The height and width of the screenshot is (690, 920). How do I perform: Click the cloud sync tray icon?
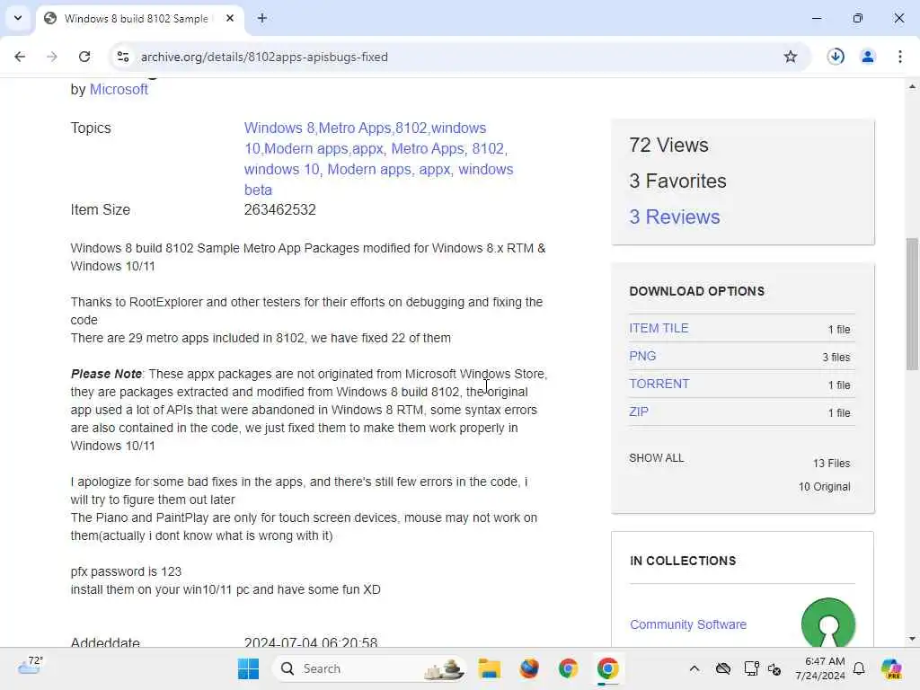coord(723,668)
